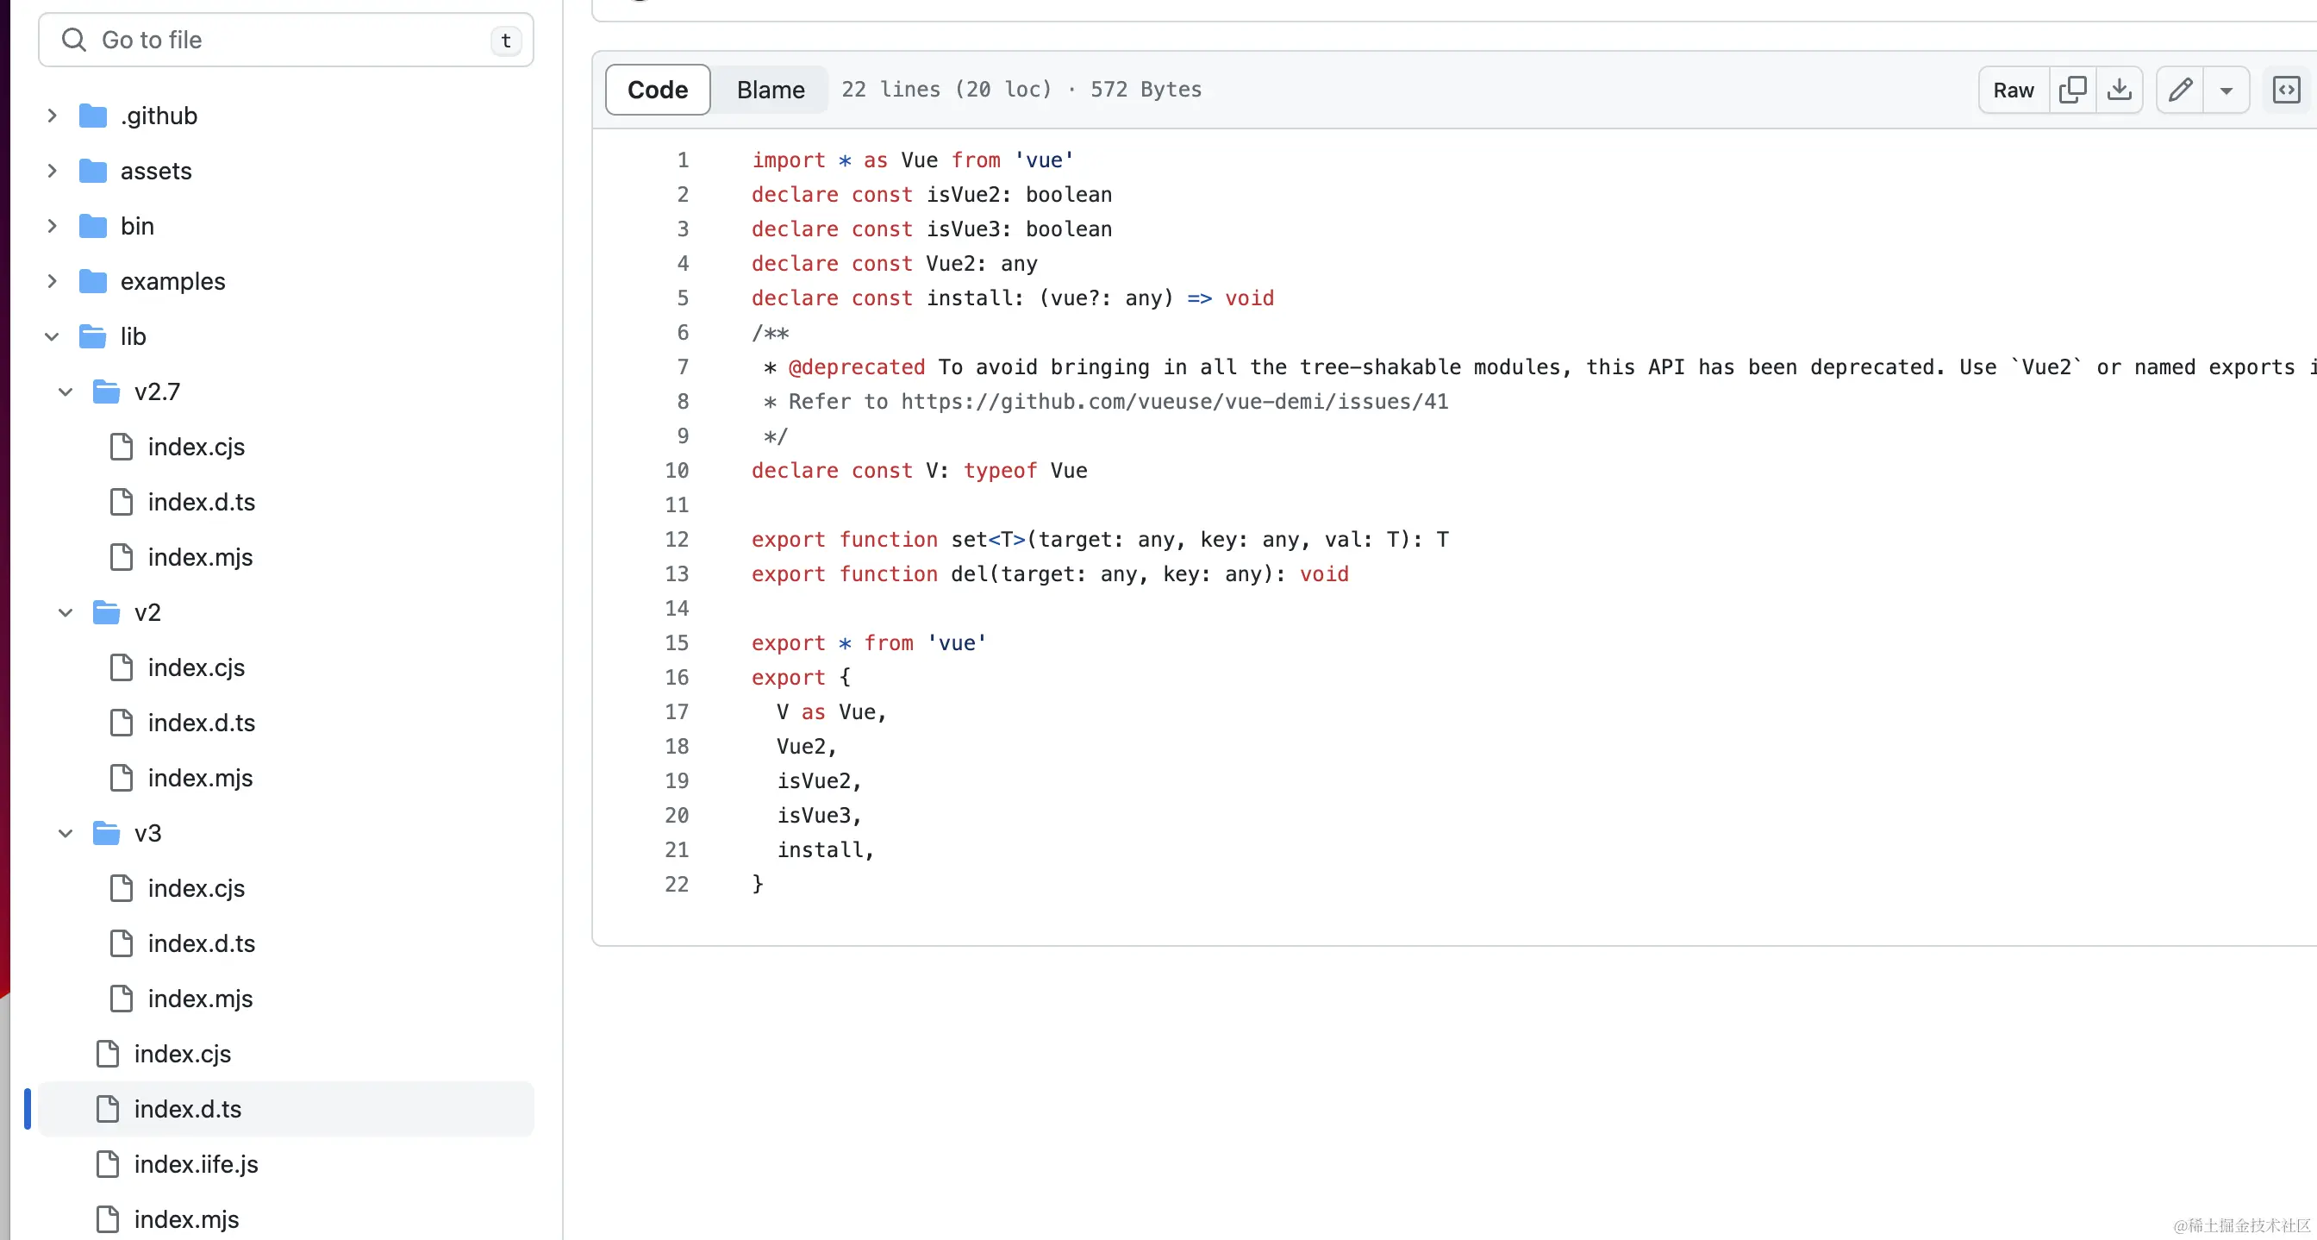Switch to the Blame tab
2317x1240 pixels.
pos(770,89)
